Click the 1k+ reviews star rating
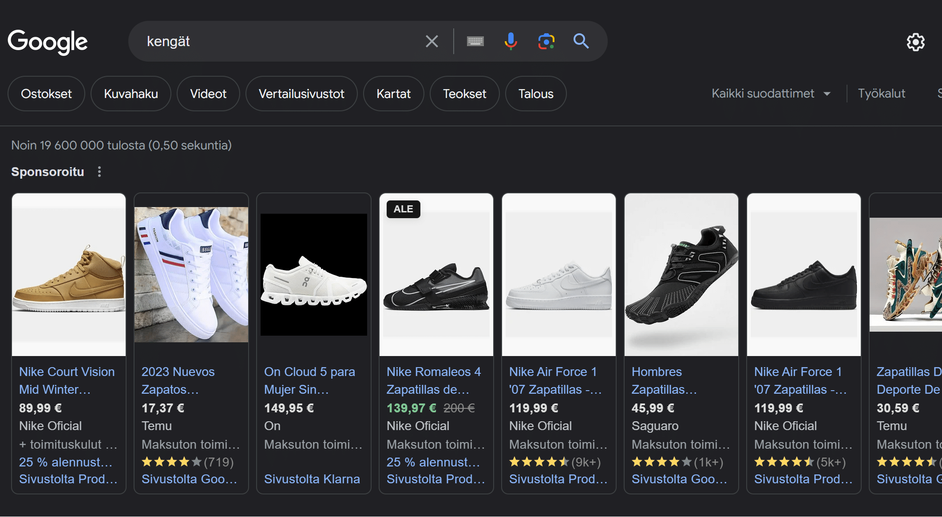Image resolution: width=942 pixels, height=517 pixels. click(677, 462)
